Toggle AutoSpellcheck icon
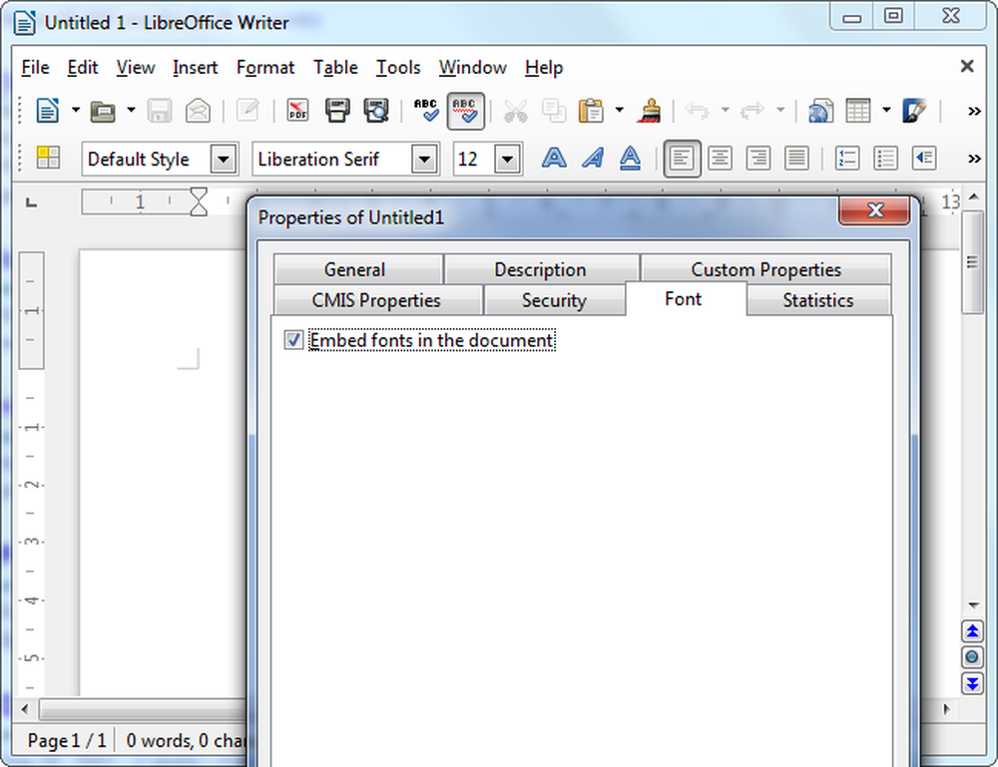Viewport: 998px width, 767px height. 465,111
